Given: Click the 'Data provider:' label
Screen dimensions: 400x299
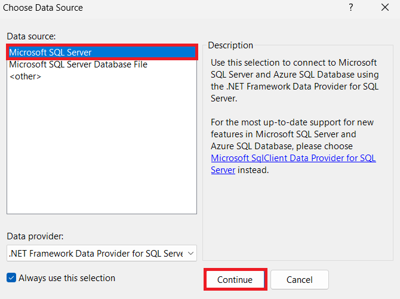Looking at the screenshot, I should coord(34,236).
